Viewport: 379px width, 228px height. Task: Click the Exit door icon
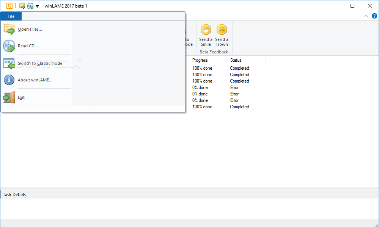point(9,97)
